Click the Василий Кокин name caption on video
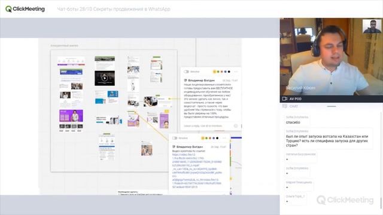Viewport: 383px width, 215px height. tap(300, 88)
